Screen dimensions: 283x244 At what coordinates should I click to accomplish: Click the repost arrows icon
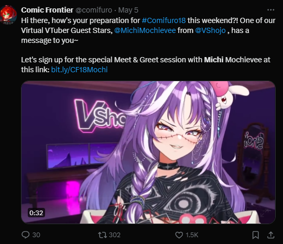pos(102,235)
